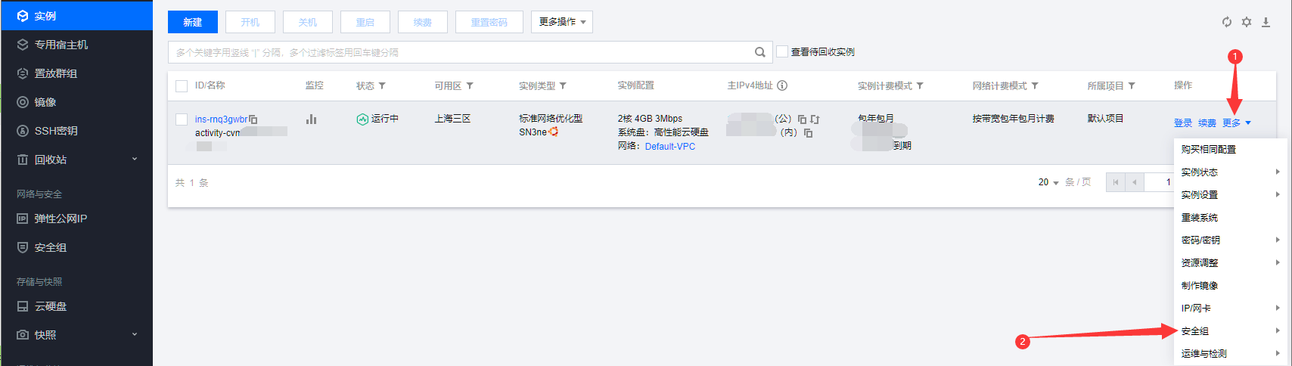Click the 运行中 status icon
This screenshot has height=366, width=1292.
pos(362,119)
